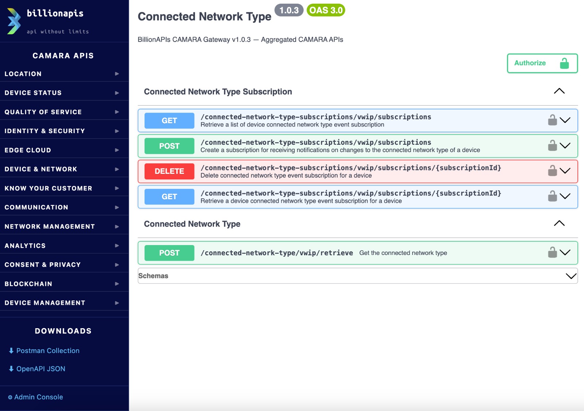The image size is (584, 411).
Task: Click GET badge for subscriptions list
Action: pyautogui.click(x=169, y=121)
